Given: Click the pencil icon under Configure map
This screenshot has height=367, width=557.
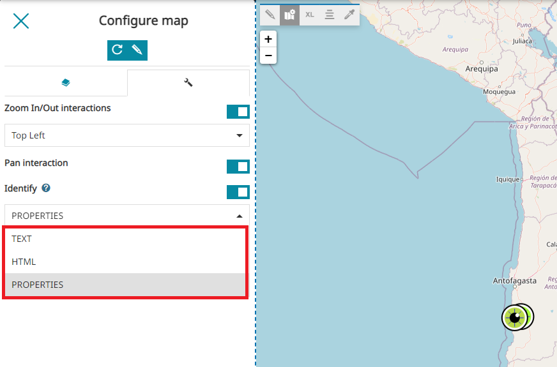Looking at the screenshot, I should tap(137, 50).
